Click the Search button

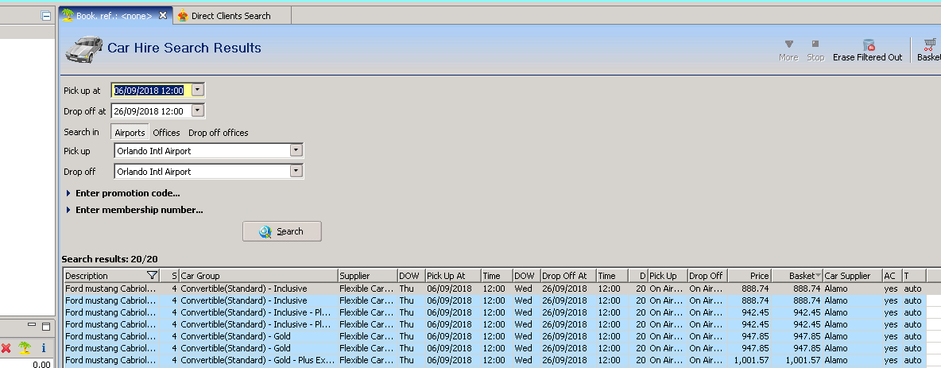tap(282, 231)
